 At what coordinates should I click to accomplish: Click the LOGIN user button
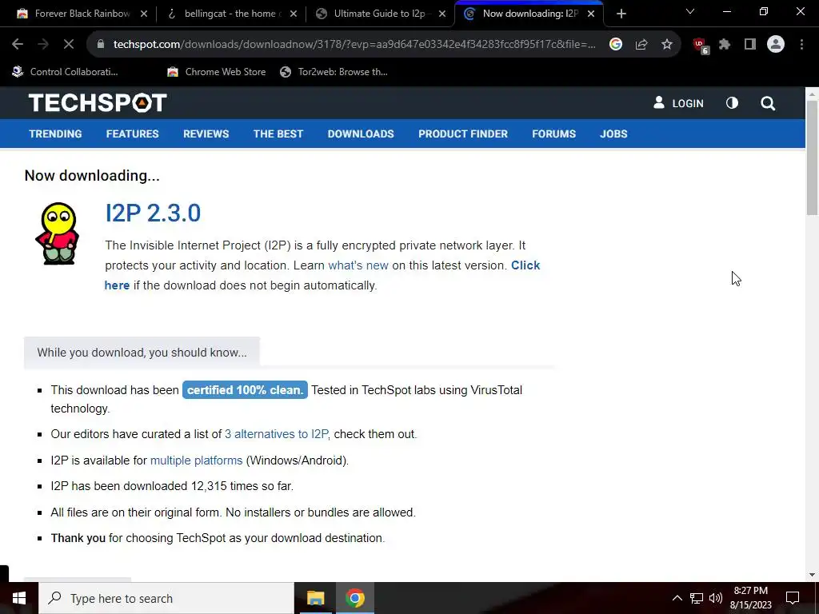point(678,103)
